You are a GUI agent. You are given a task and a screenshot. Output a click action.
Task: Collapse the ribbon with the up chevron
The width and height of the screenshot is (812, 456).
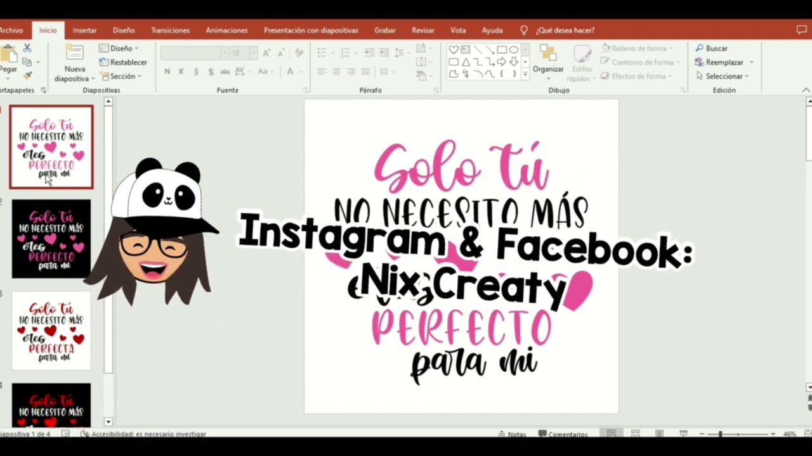click(x=806, y=90)
